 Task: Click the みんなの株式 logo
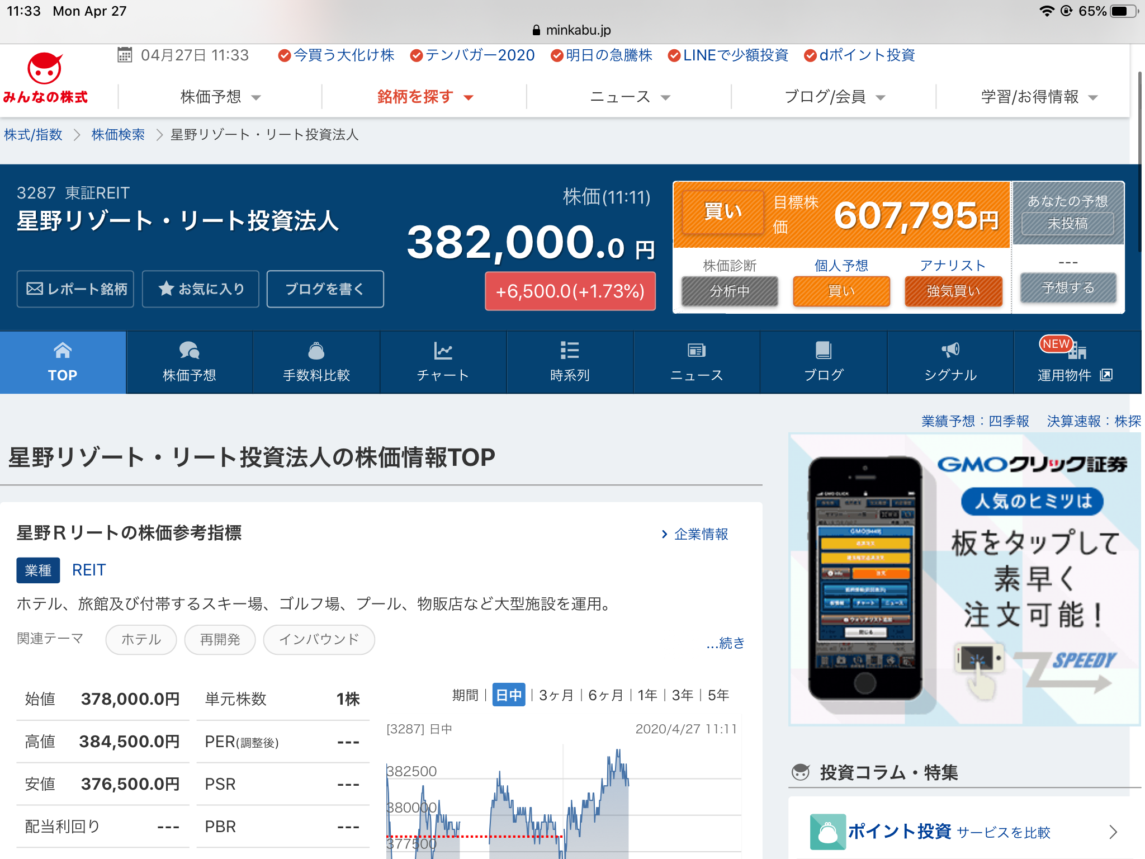pyautogui.click(x=45, y=79)
